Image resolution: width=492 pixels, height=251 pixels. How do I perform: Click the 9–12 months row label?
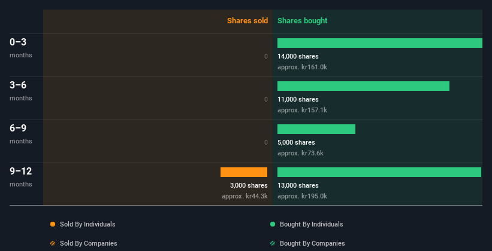21,177
